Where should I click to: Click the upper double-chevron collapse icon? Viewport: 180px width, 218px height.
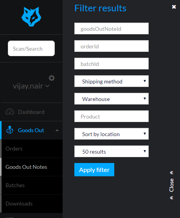click(x=171, y=173)
